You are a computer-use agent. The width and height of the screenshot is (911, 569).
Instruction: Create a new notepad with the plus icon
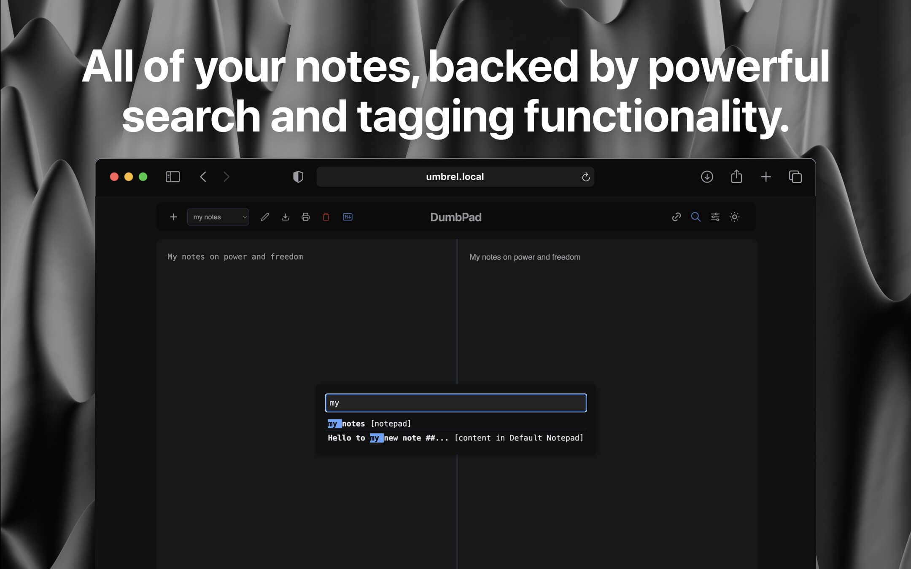[173, 217]
